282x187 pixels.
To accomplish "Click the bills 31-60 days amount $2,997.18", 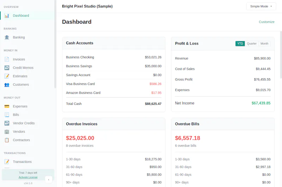I will pos(263,167).
